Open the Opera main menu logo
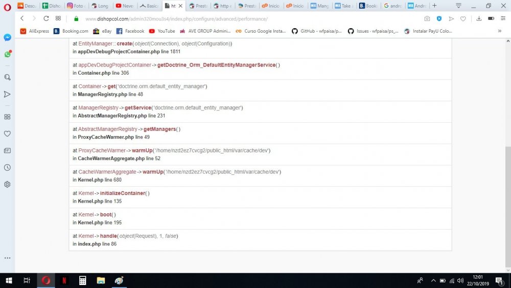511x288 pixels. (x=7, y=7)
